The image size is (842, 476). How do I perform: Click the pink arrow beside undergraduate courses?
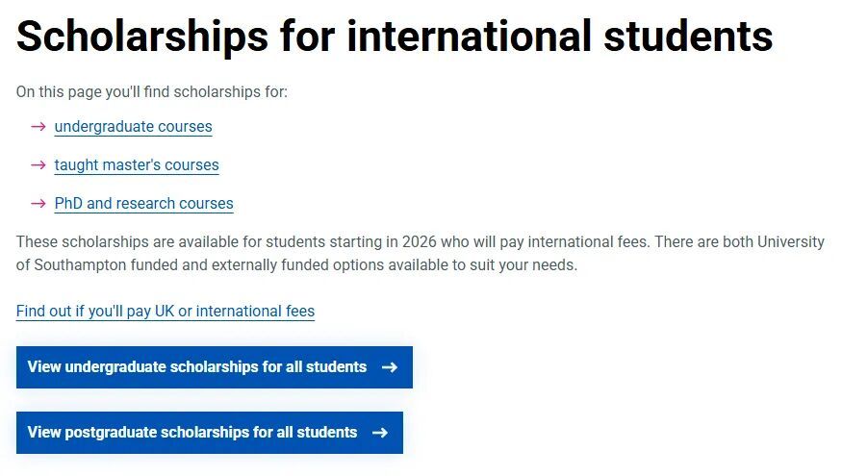38,127
